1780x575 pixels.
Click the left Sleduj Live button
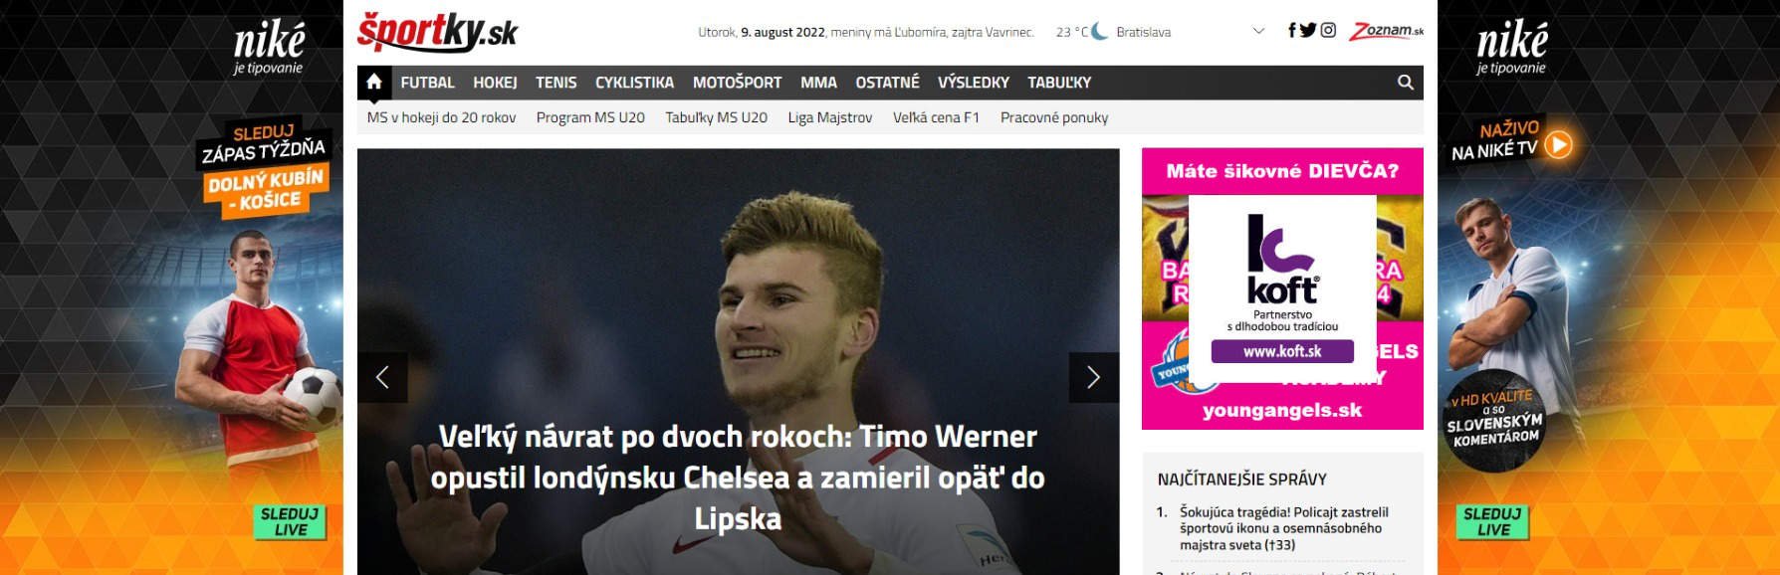point(290,521)
